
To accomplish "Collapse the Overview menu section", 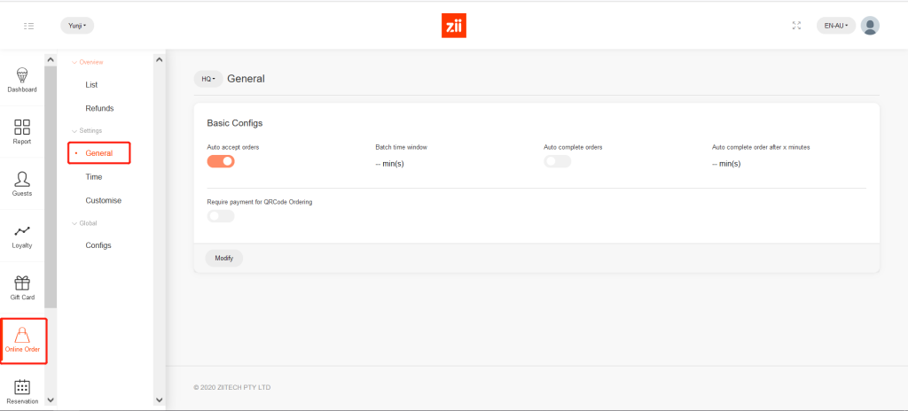I will [87, 62].
